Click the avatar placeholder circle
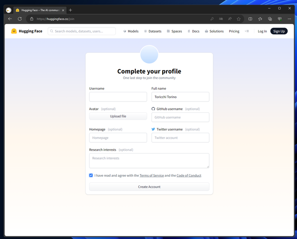 point(149,54)
